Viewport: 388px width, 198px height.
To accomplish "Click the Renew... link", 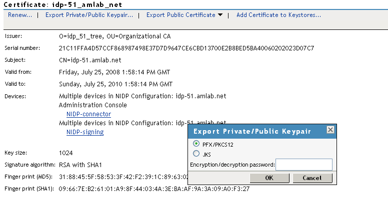I will tap(20, 15).
